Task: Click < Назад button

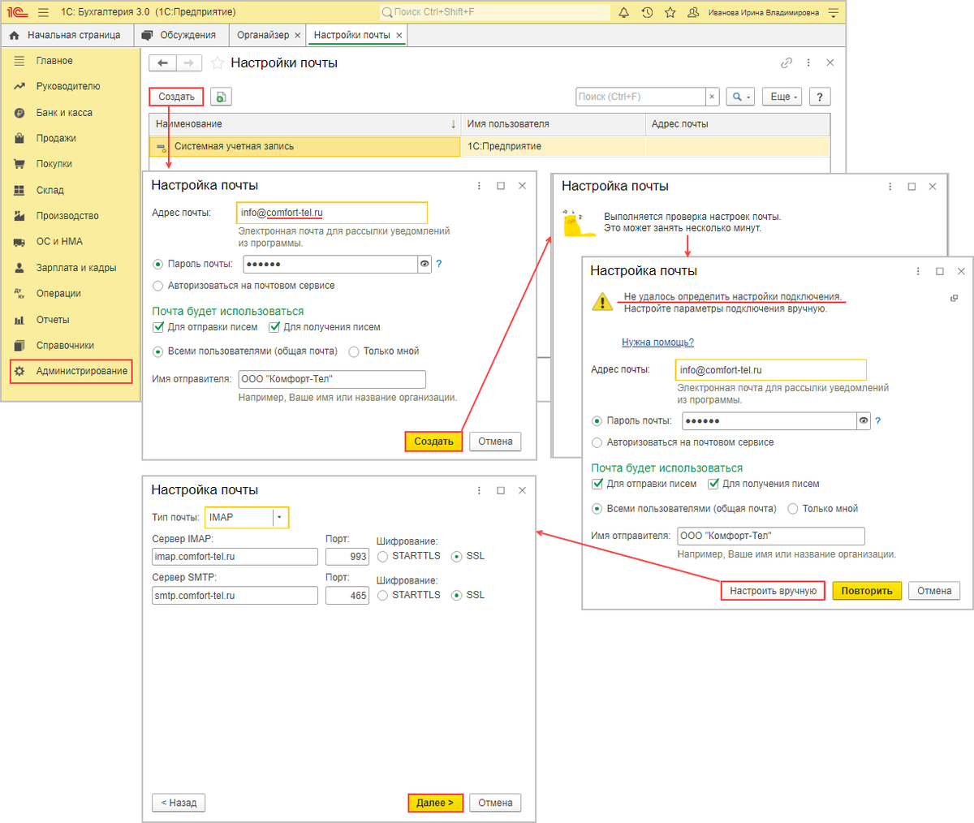Action: 179,803
